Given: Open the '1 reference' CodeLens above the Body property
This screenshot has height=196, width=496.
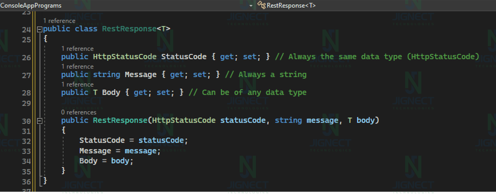Looking at the screenshot, I should 77,84.
